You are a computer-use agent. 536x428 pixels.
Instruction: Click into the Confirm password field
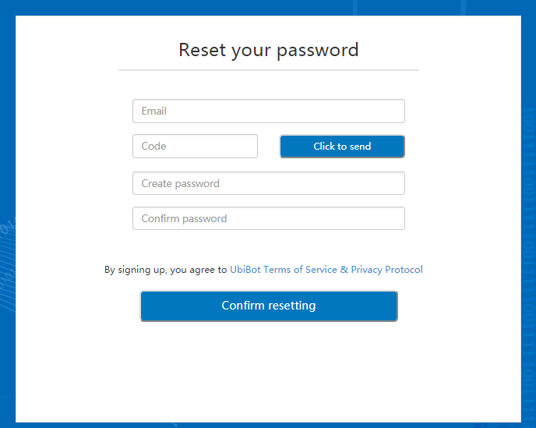click(x=268, y=219)
